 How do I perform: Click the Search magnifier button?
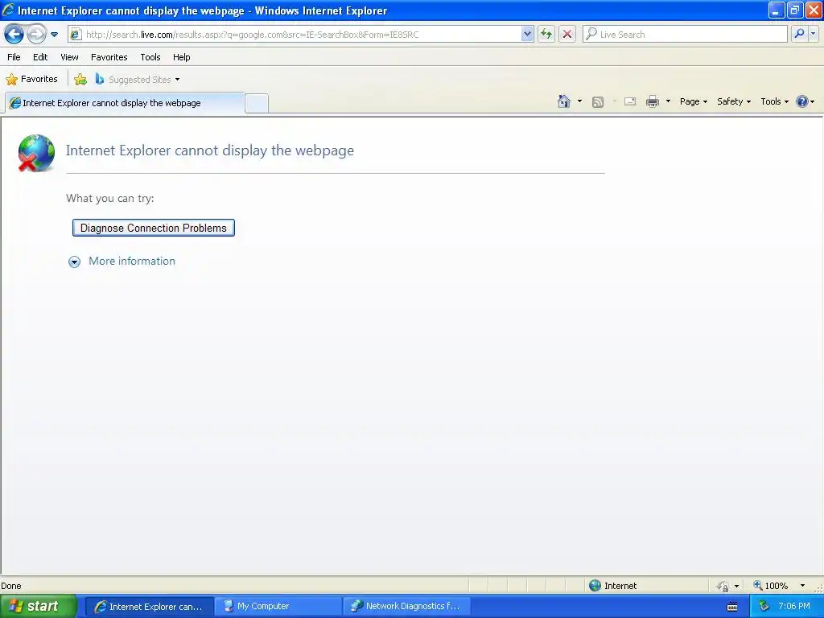click(799, 35)
